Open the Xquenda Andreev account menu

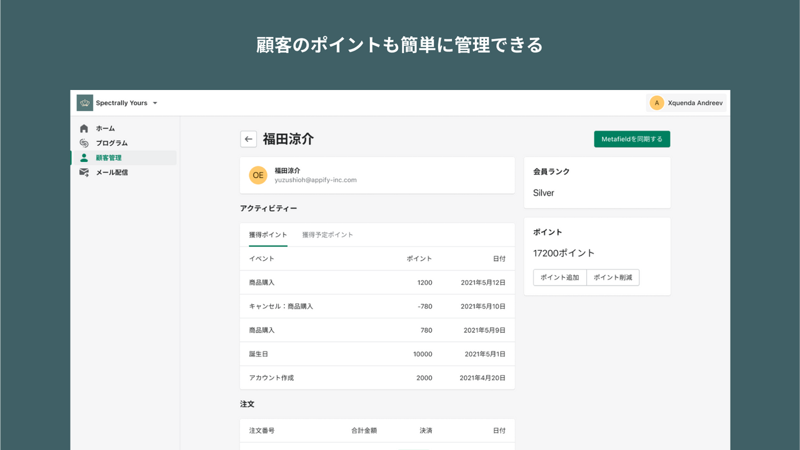coord(686,103)
